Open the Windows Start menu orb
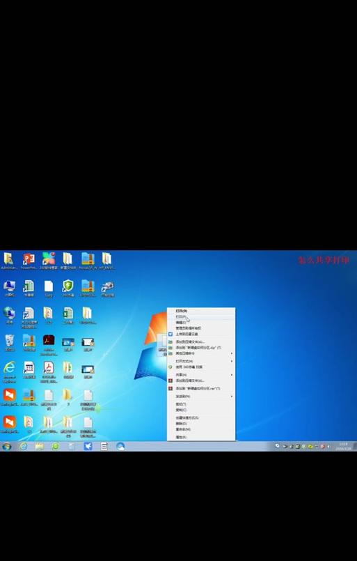This screenshot has height=561, width=357. pyautogui.click(x=7, y=446)
